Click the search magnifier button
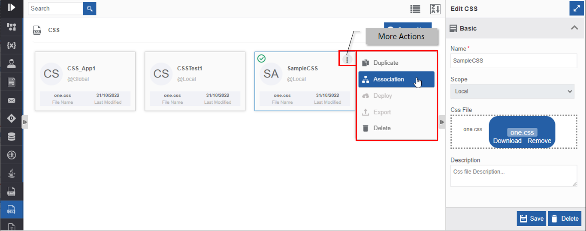Image resolution: width=586 pixels, height=231 pixels. [90, 9]
